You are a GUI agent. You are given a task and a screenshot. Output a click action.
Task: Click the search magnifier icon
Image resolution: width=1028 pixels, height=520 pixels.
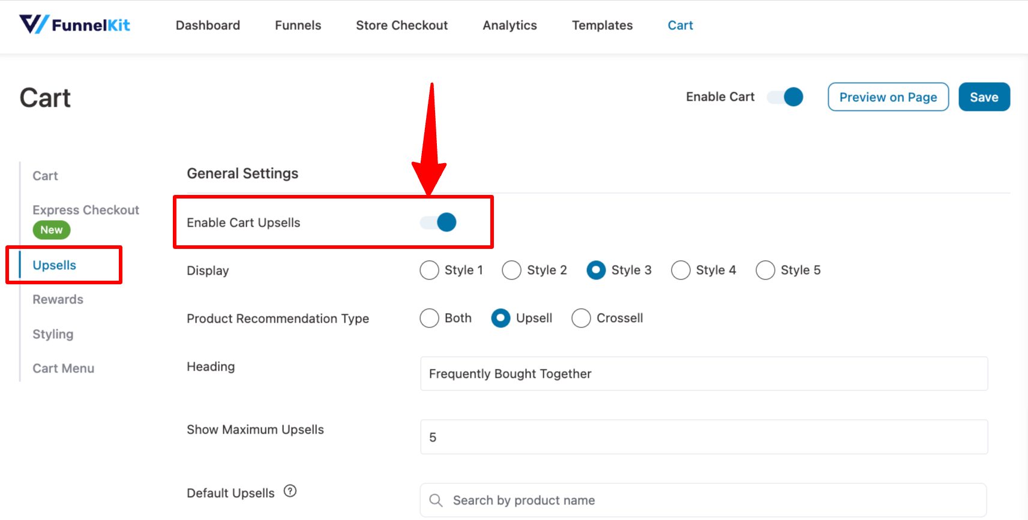click(436, 500)
